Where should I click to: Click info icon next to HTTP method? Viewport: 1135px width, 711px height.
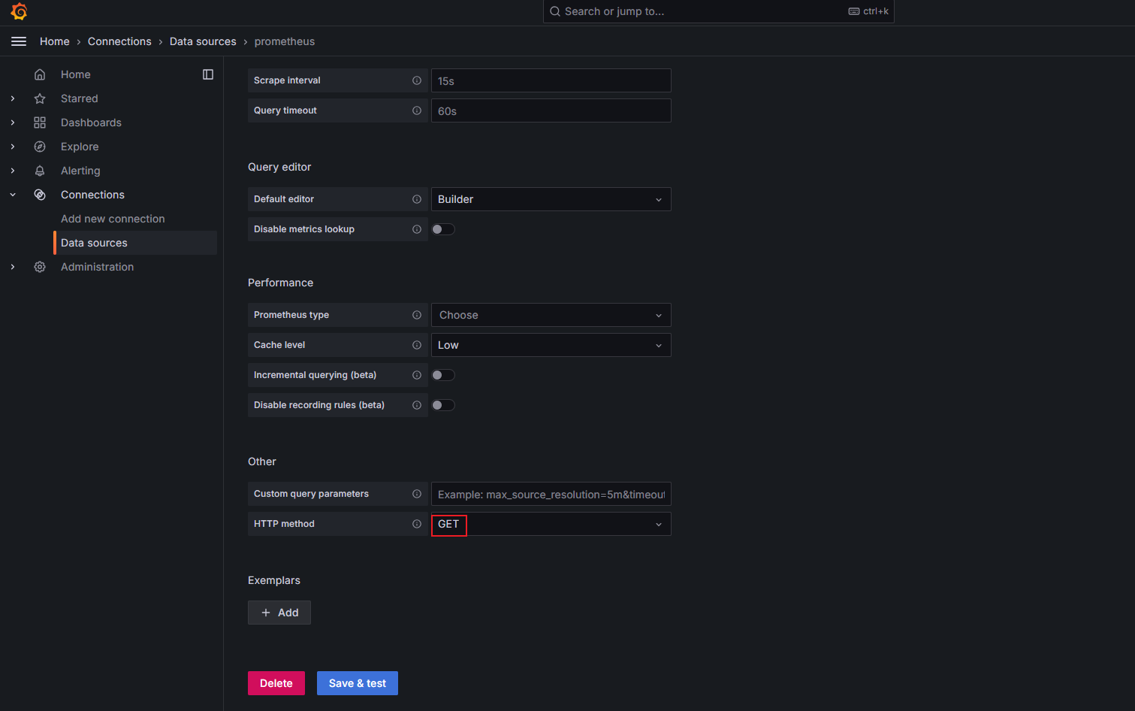417,524
